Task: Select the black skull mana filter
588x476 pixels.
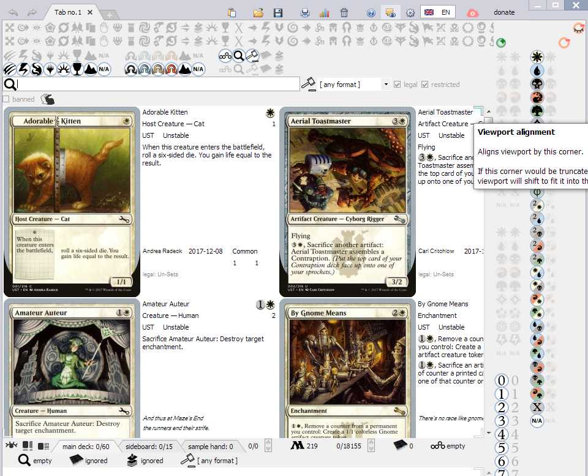Action: tap(537, 84)
